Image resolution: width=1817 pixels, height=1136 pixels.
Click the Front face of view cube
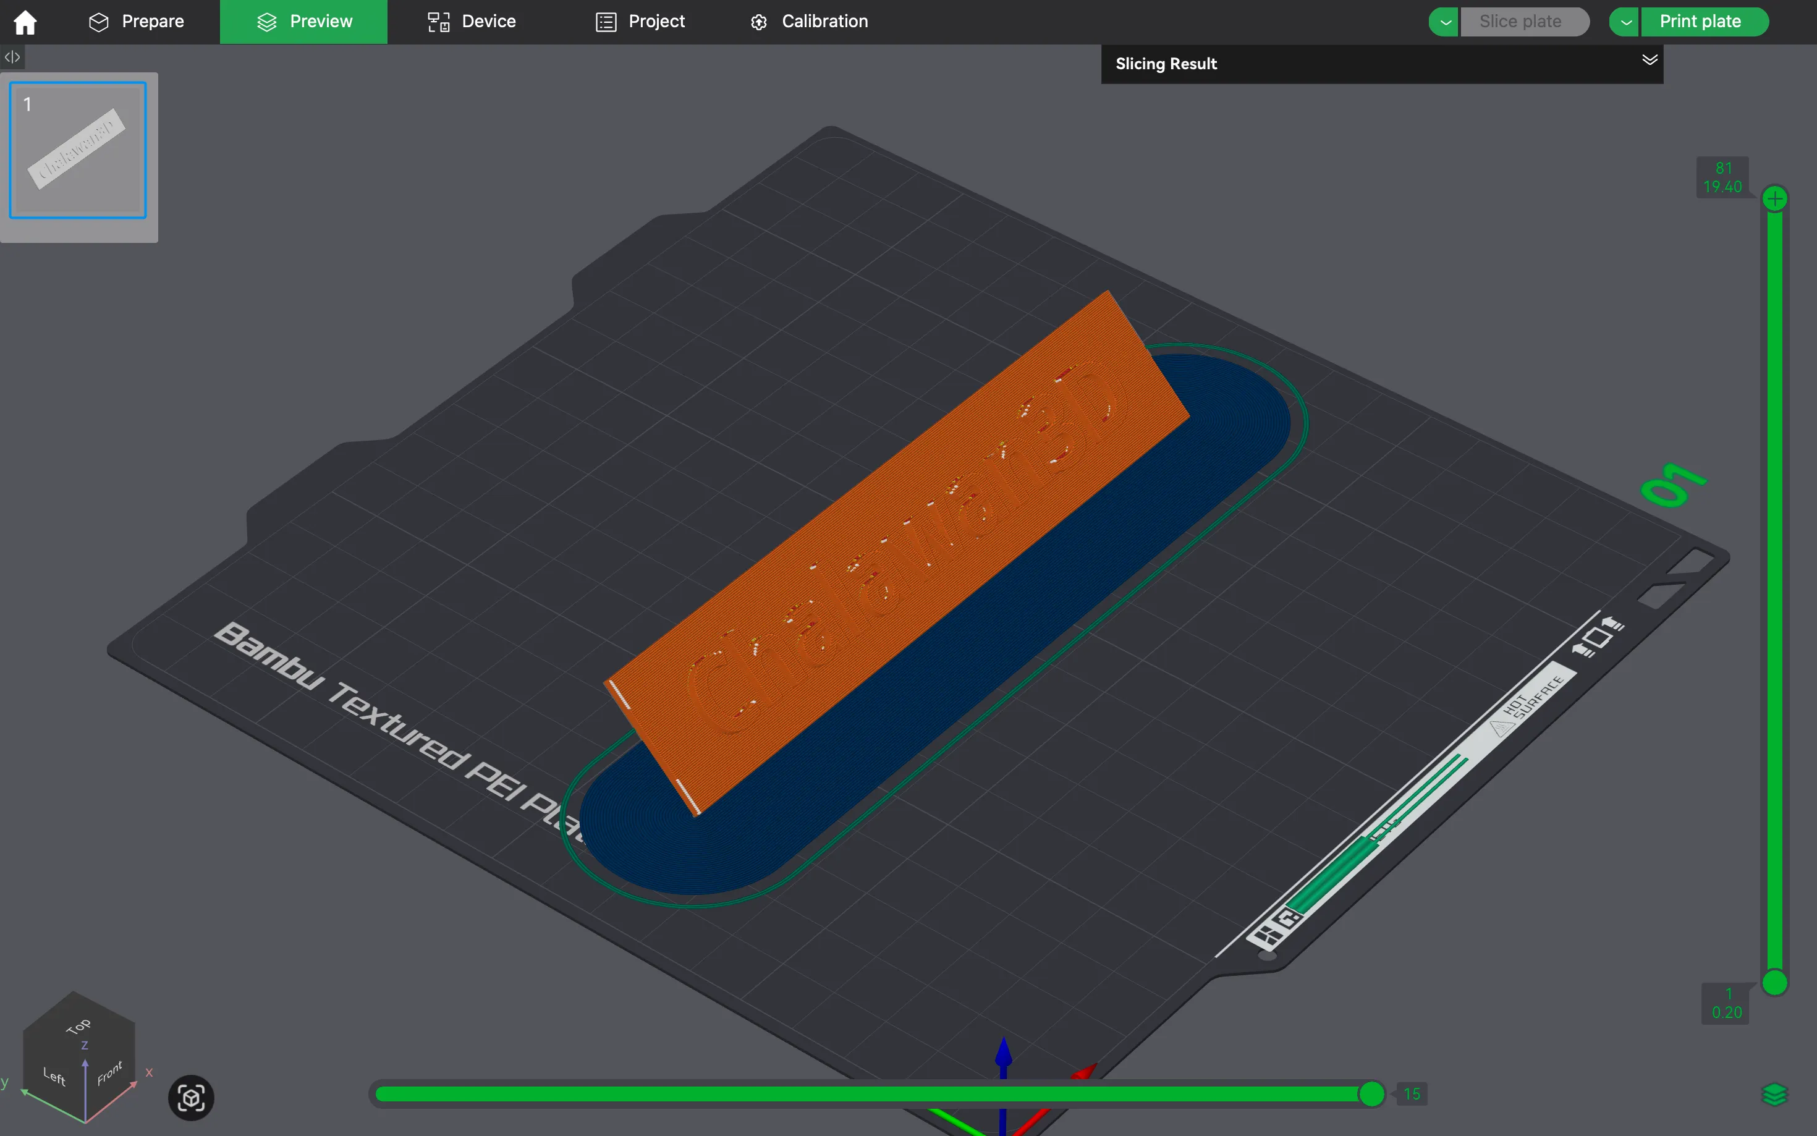pyautogui.click(x=109, y=1073)
